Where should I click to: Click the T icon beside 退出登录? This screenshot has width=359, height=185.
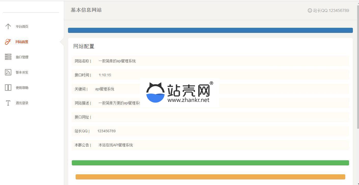pyautogui.click(x=8, y=103)
